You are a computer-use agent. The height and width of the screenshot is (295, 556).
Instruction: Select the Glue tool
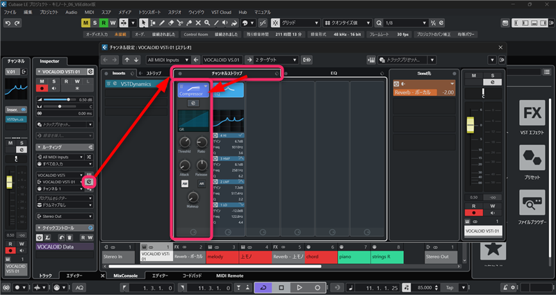coord(189,23)
